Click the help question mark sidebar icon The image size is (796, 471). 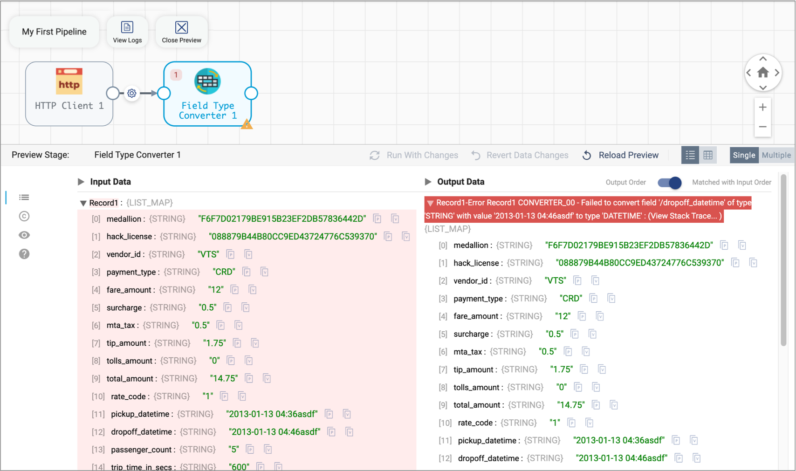click(x=24, y=254)
